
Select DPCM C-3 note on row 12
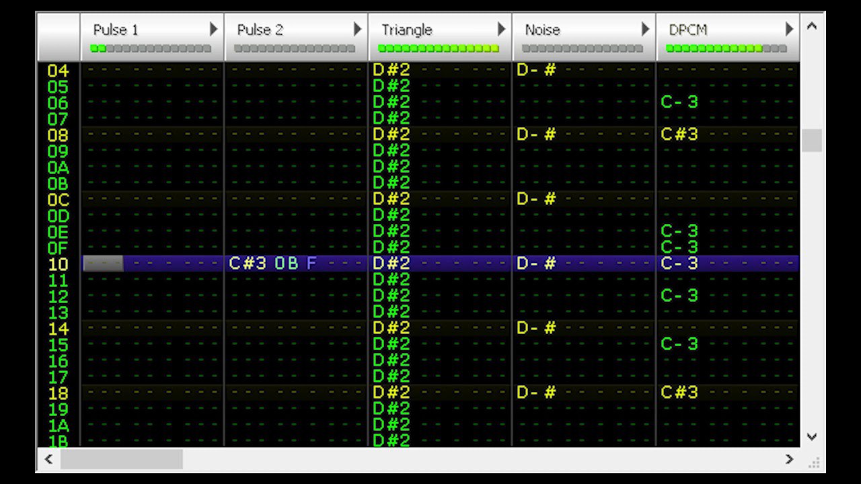point(679,295)
